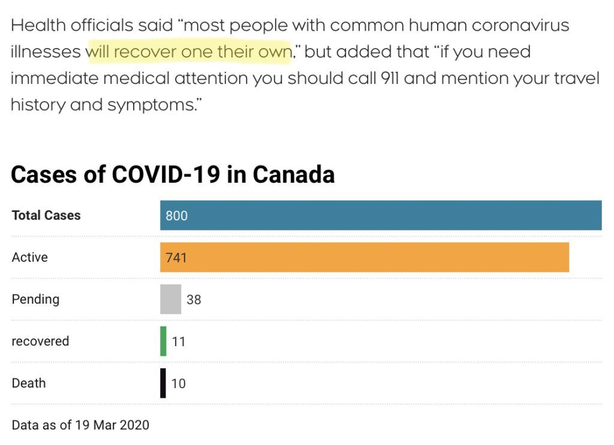Screen dimensions: 614x445
Task: Click the black Death bar
Action: [163, 383]
